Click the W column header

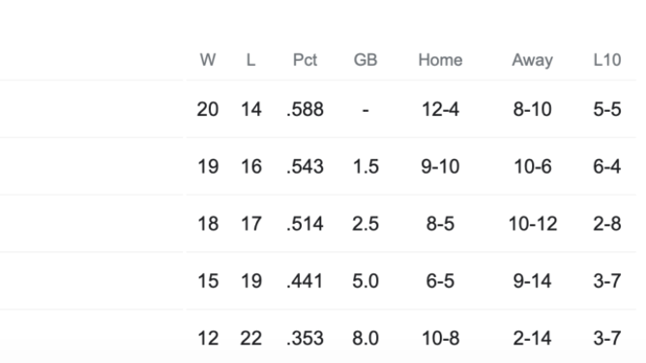[208, 60]
